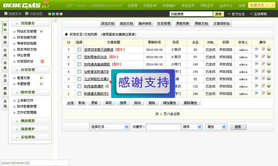Open the 内容维护 top menu
Screen dimensions: 278x166
(169, 6)
